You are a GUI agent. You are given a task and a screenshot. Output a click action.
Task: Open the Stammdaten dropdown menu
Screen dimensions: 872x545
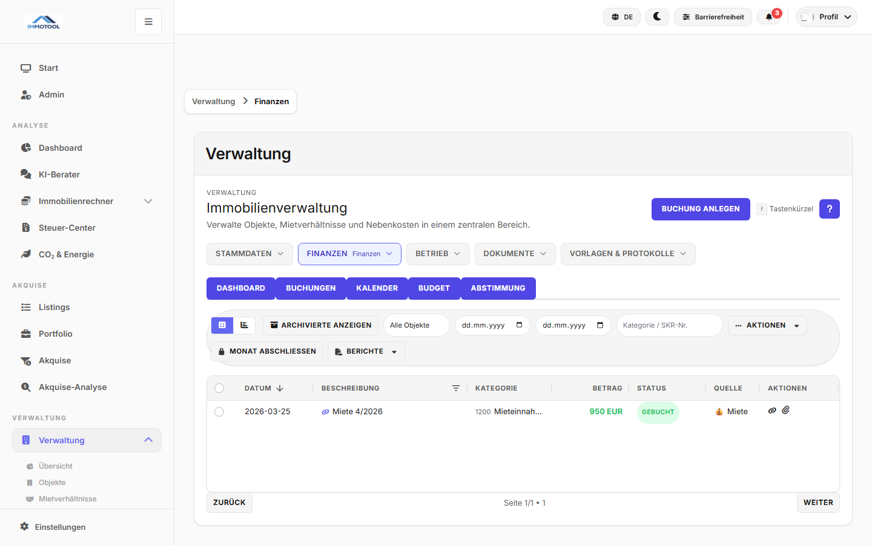tap(249, 254)
